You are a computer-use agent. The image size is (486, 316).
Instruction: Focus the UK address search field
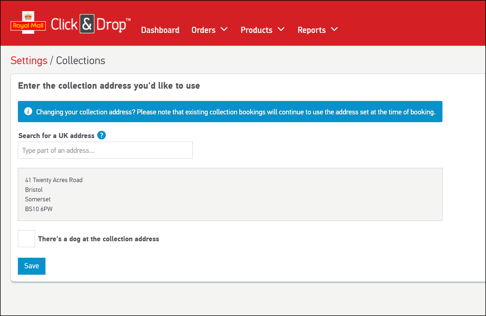(x=105, y=150)
